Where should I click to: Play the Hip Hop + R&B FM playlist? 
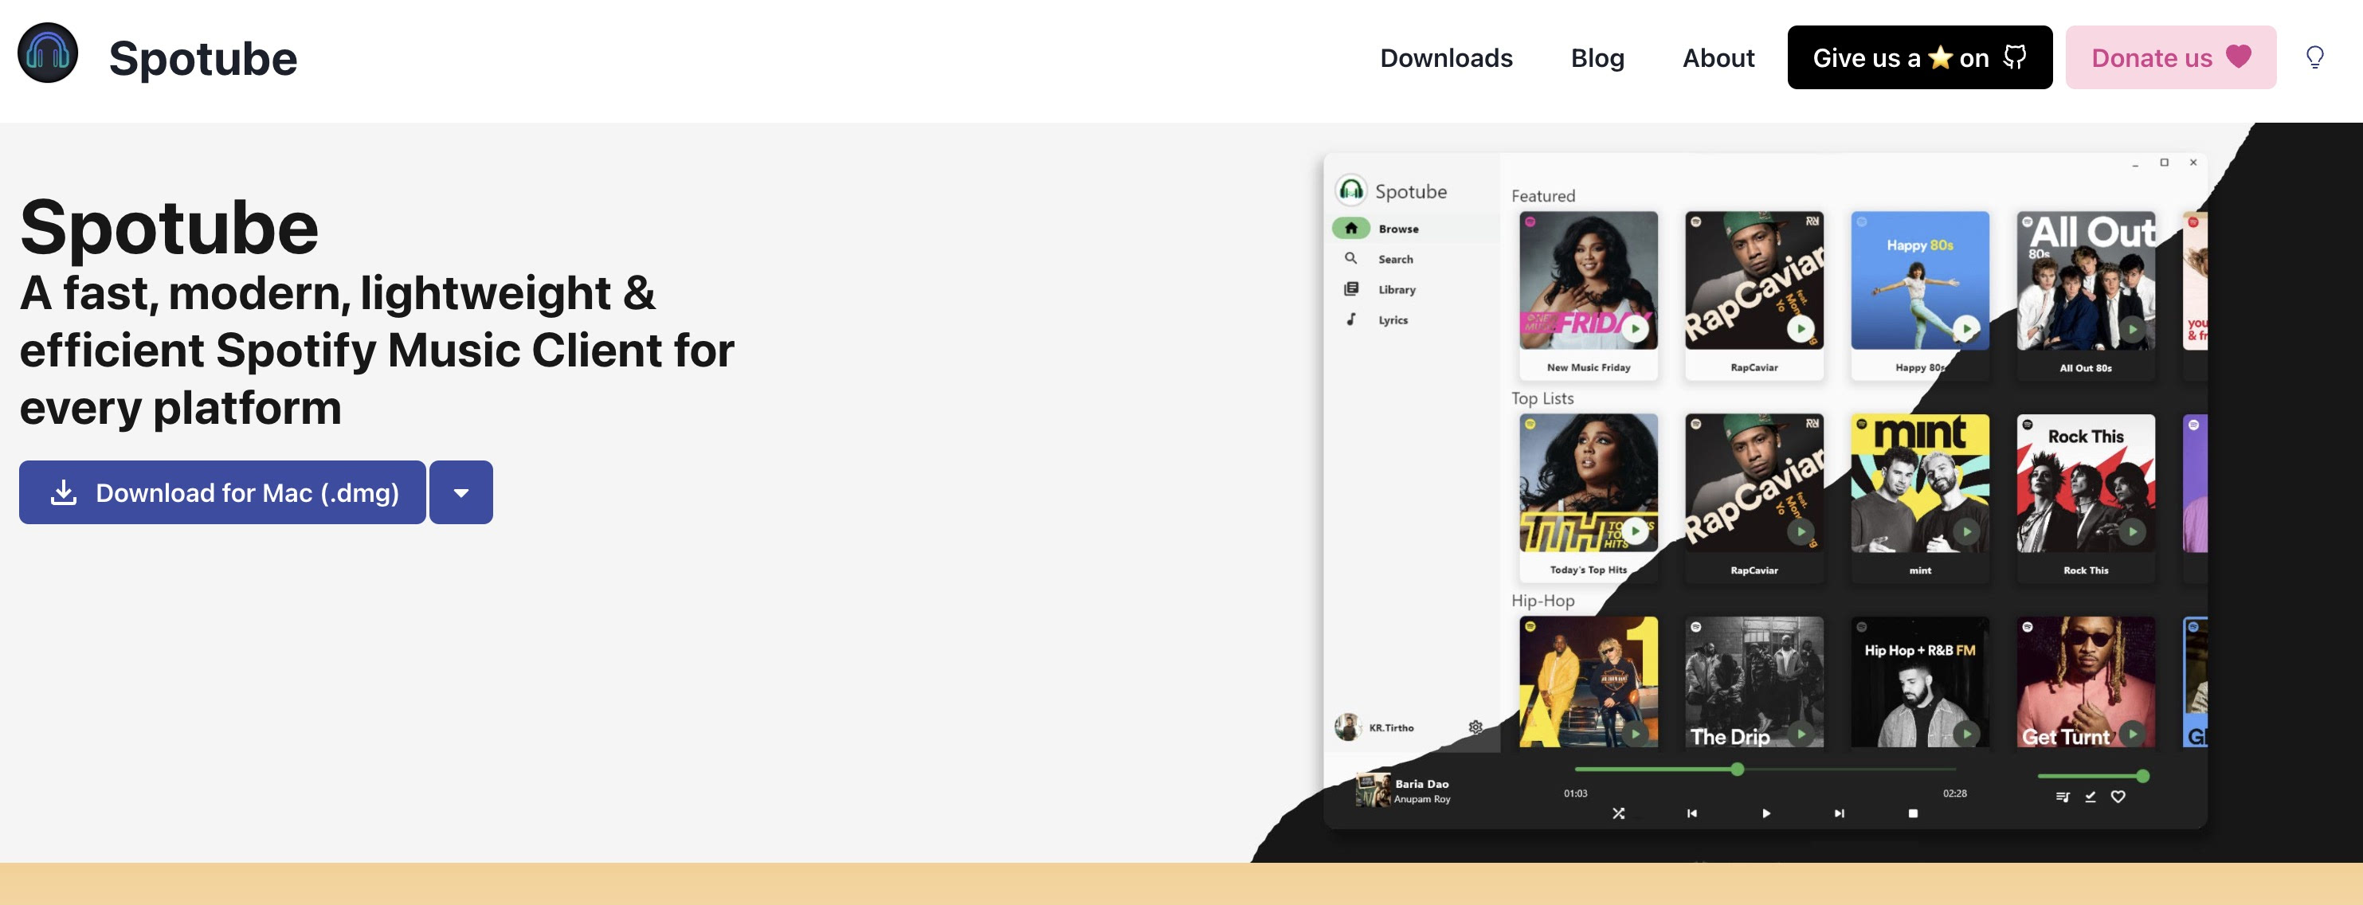(1965, 734)
